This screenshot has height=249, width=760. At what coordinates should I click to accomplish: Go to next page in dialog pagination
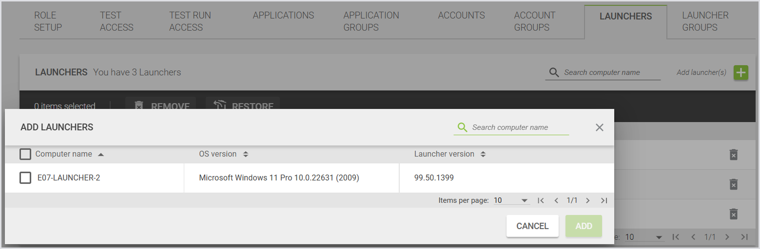pyautogui.click(x=588, y=200)
